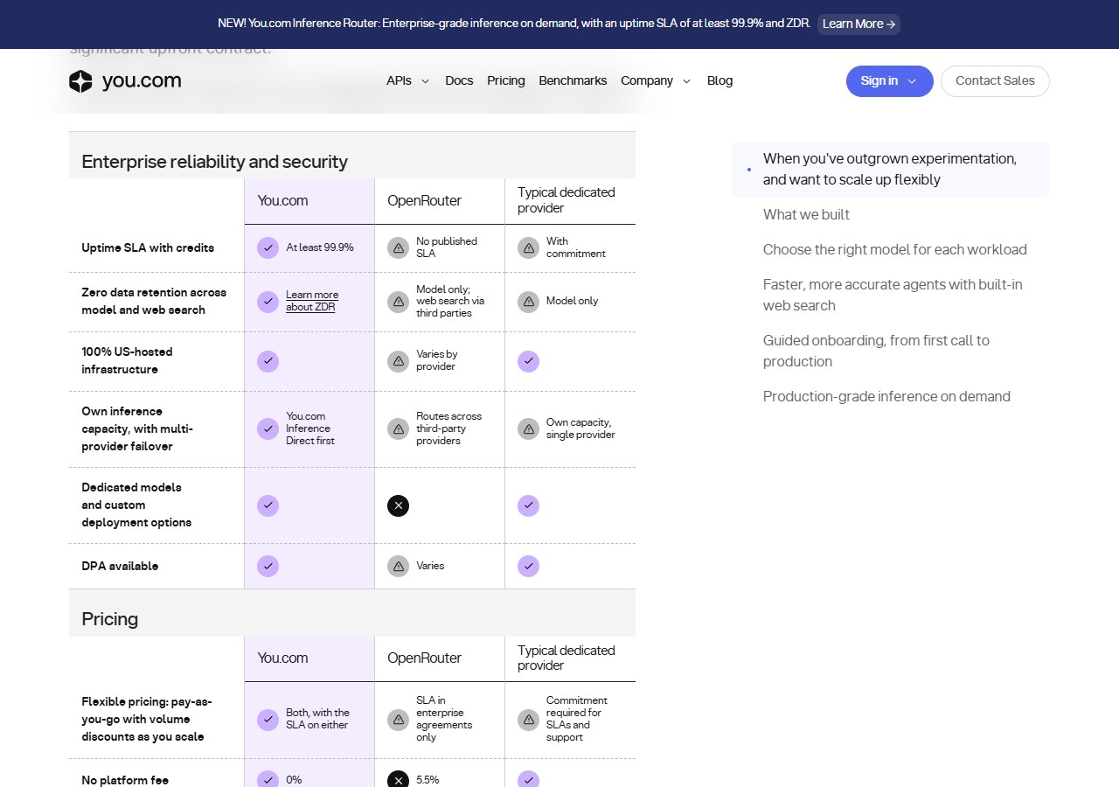The width and height of the screenshot is (1119, 787).
Task: Click the Pricing section heading in the table
Action: coord(109,619)
